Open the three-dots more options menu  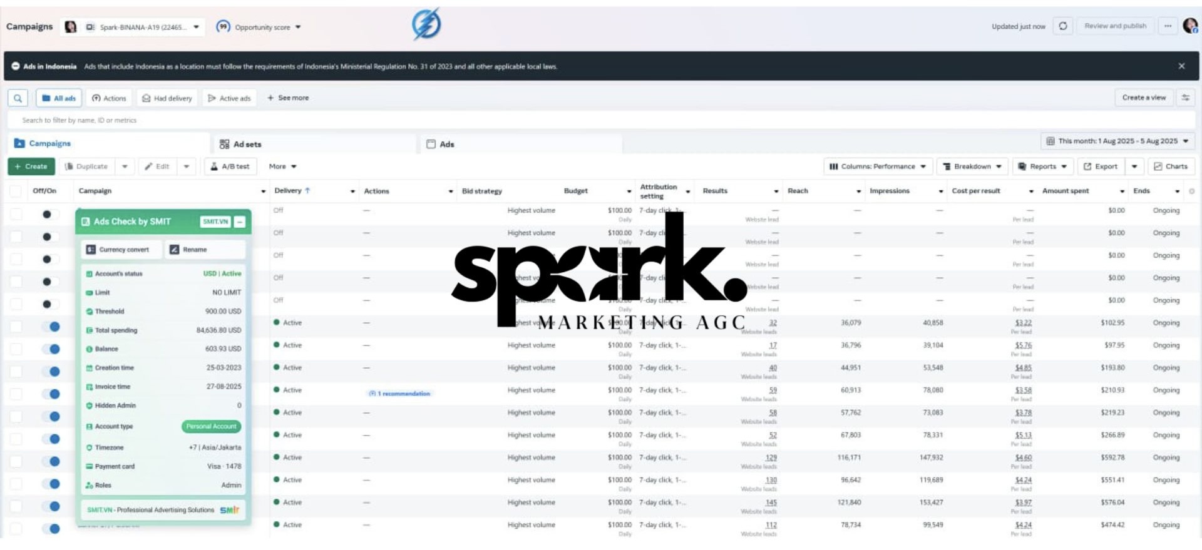coord(1168,26)
